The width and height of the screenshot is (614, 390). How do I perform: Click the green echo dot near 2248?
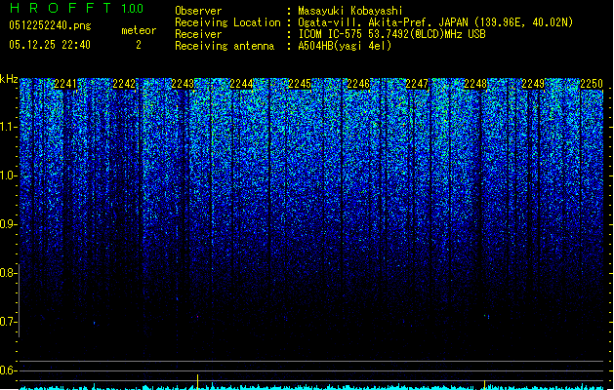(x=485, y=315)
